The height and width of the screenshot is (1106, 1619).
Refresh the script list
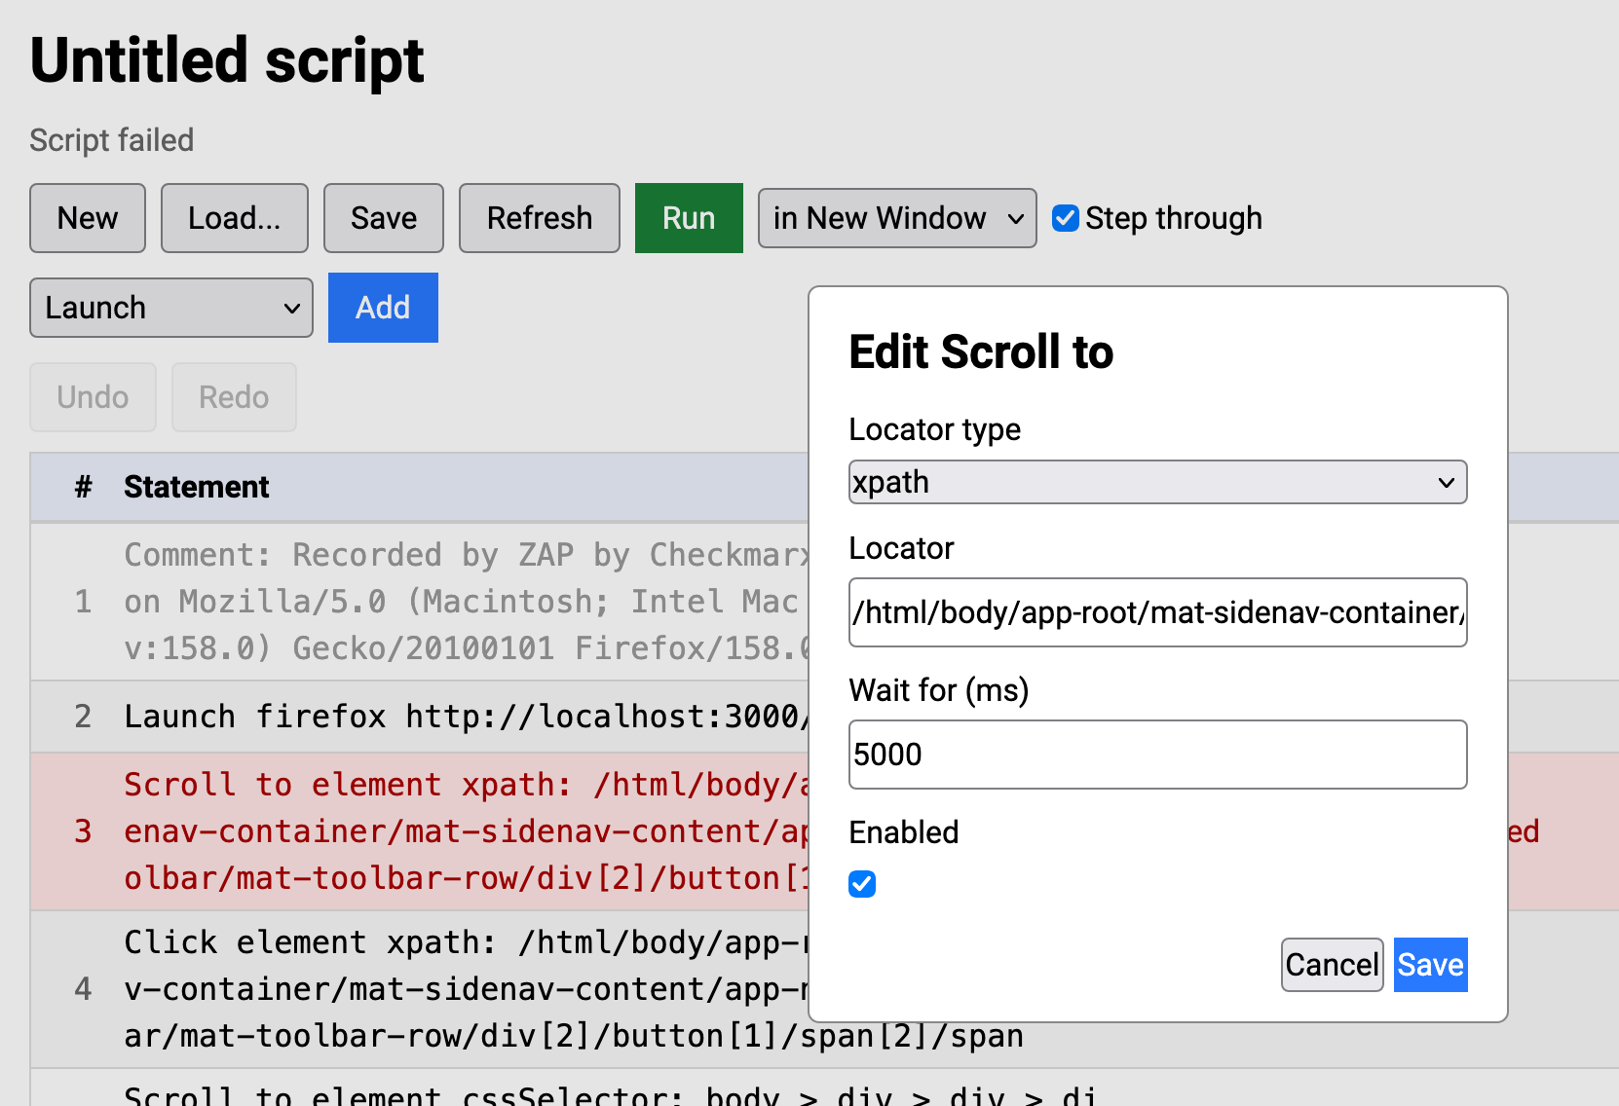[540, 218]
